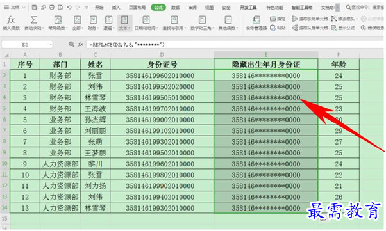This screenshot has width=386, height=231.
Task: Click the AutoSum (自动求和) sigma icon
Action: (34, 20)
